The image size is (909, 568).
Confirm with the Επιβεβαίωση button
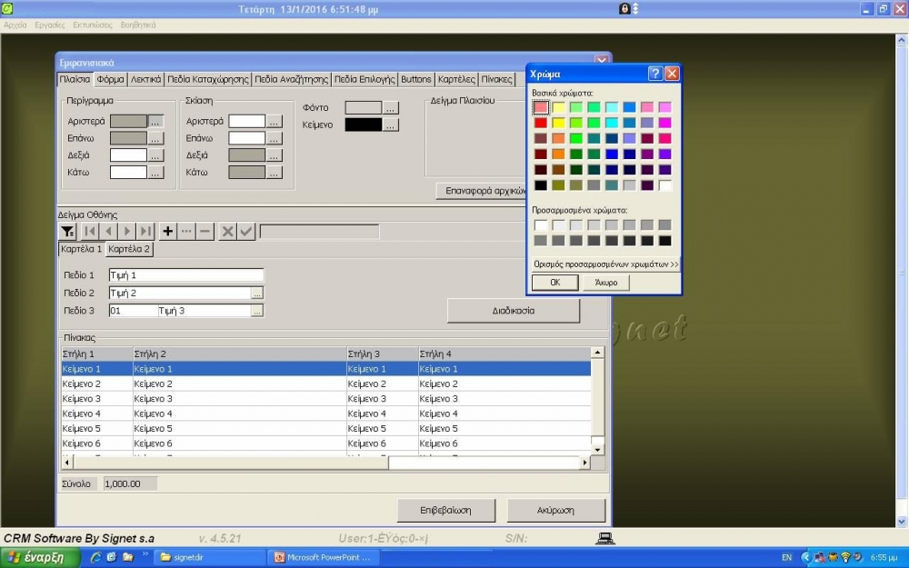(x=445, y=511)
